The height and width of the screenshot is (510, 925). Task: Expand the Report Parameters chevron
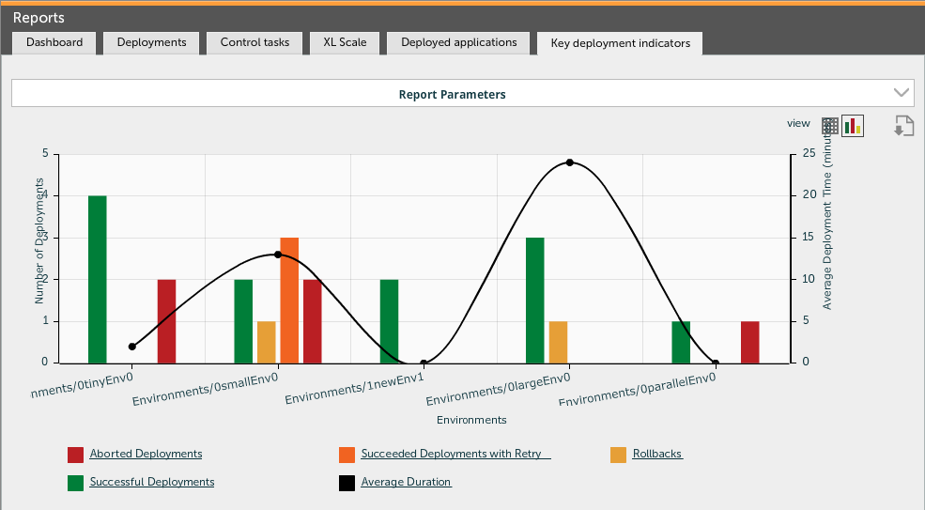click(x=902, y=92)
